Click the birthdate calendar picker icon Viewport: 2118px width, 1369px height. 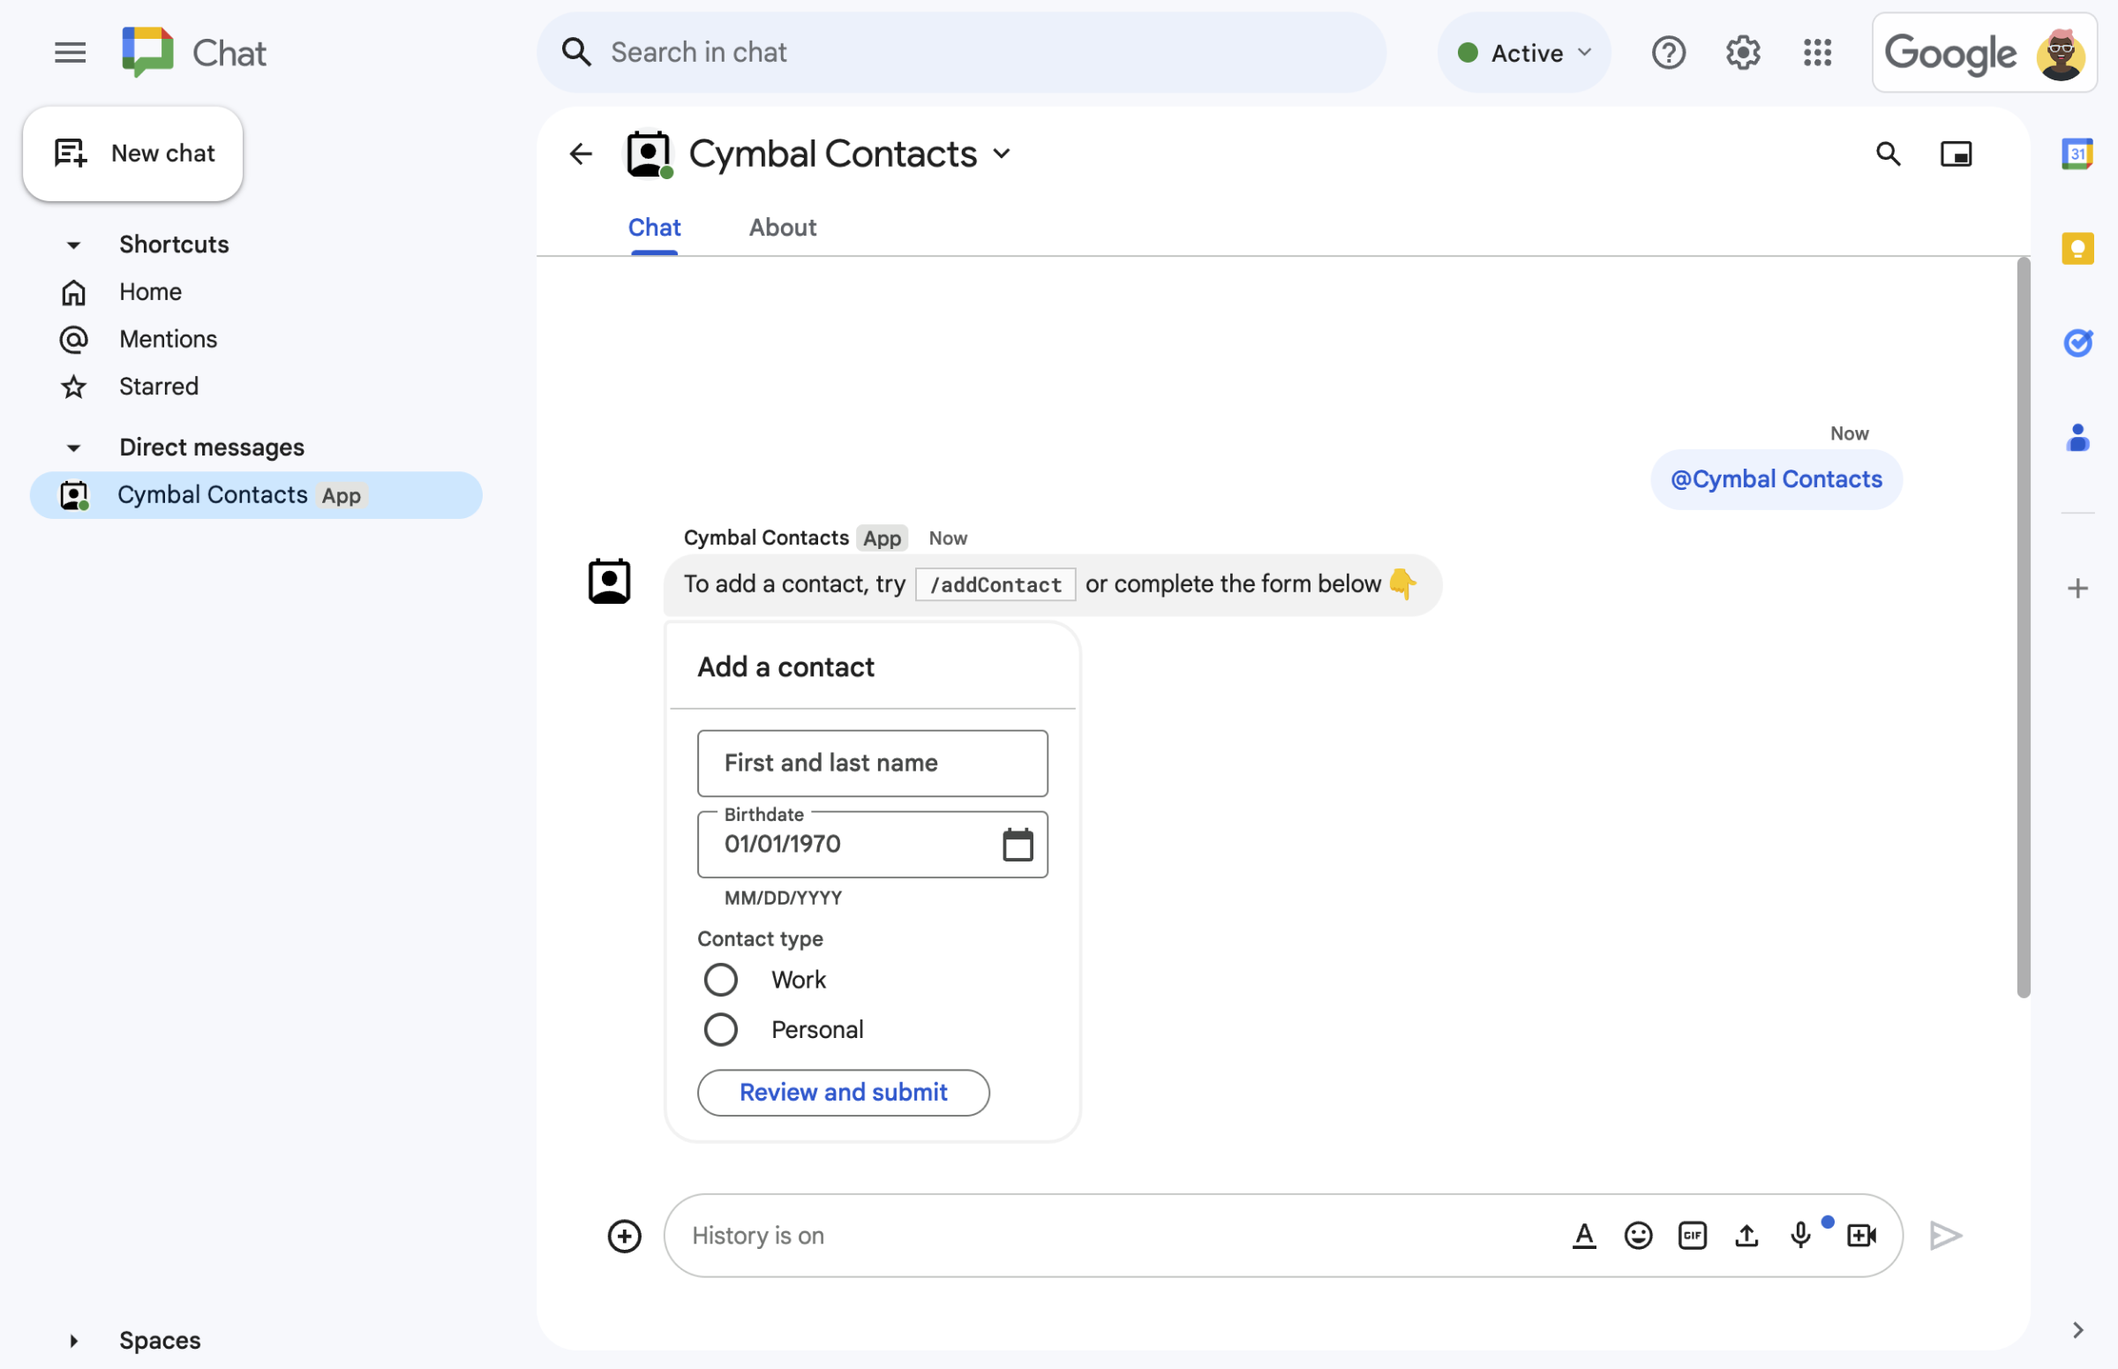tap(1018, 844)
